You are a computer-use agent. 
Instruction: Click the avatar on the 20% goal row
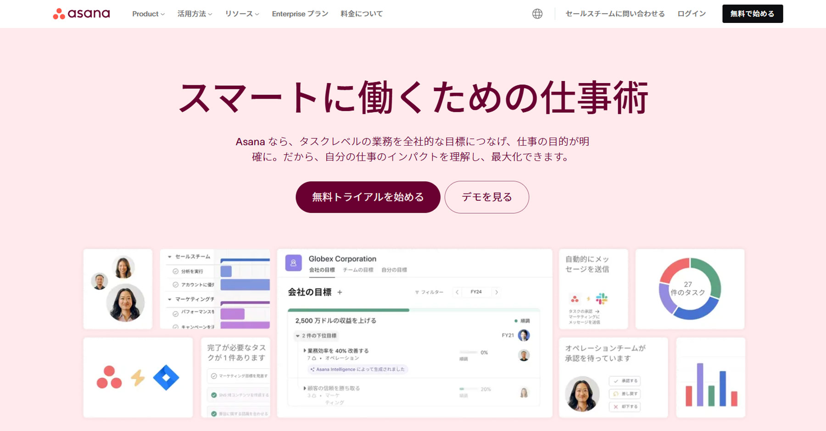[x=524, y=393]
